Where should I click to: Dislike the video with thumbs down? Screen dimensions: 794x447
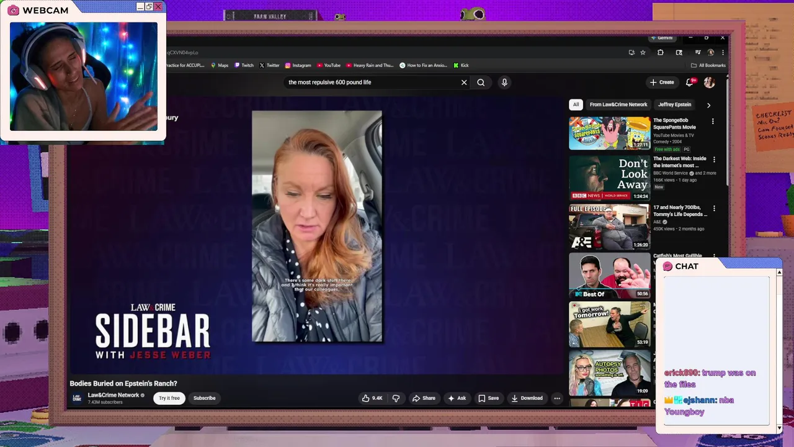click(396, 398)
